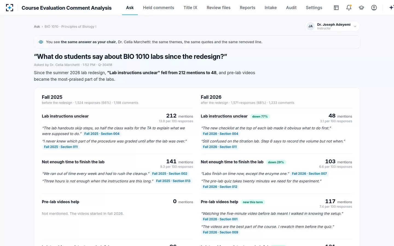Image resolution: width=394 pixels, height=246 pixels.
Task: Click the eye icon in the chair banner
Action: pos(41,42)
